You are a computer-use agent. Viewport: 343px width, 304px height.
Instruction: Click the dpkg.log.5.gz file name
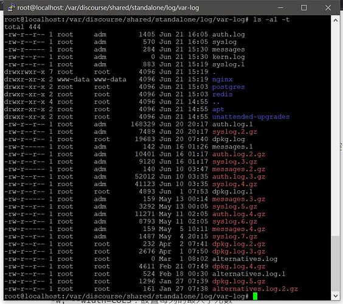point(238,282)
